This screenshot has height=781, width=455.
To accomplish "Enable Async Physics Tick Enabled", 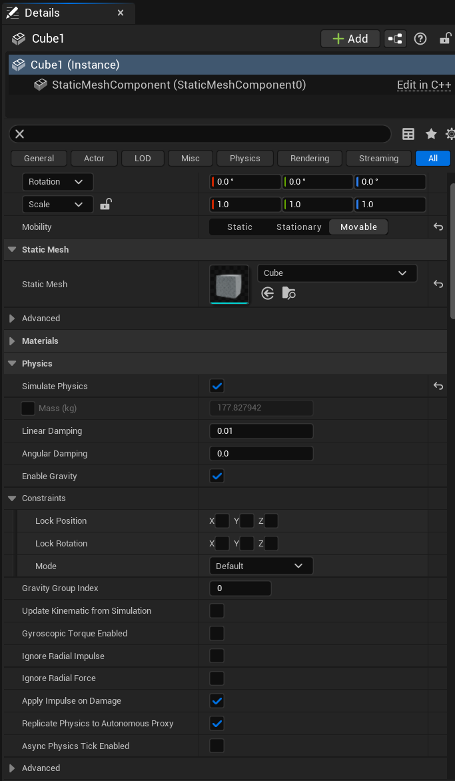I will [x=217, y=746].
